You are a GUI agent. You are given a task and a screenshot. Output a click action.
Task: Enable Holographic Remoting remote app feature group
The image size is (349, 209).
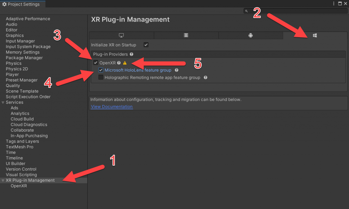coord(101,77)
